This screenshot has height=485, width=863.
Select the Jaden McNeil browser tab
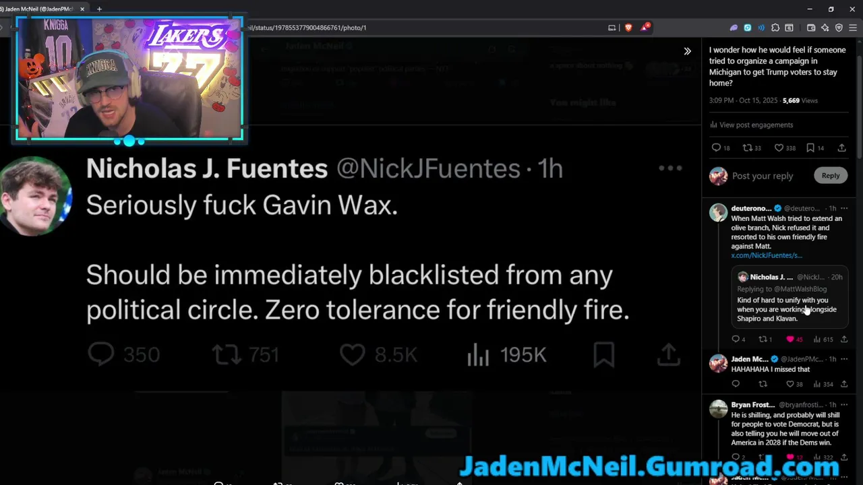point(40,9)
